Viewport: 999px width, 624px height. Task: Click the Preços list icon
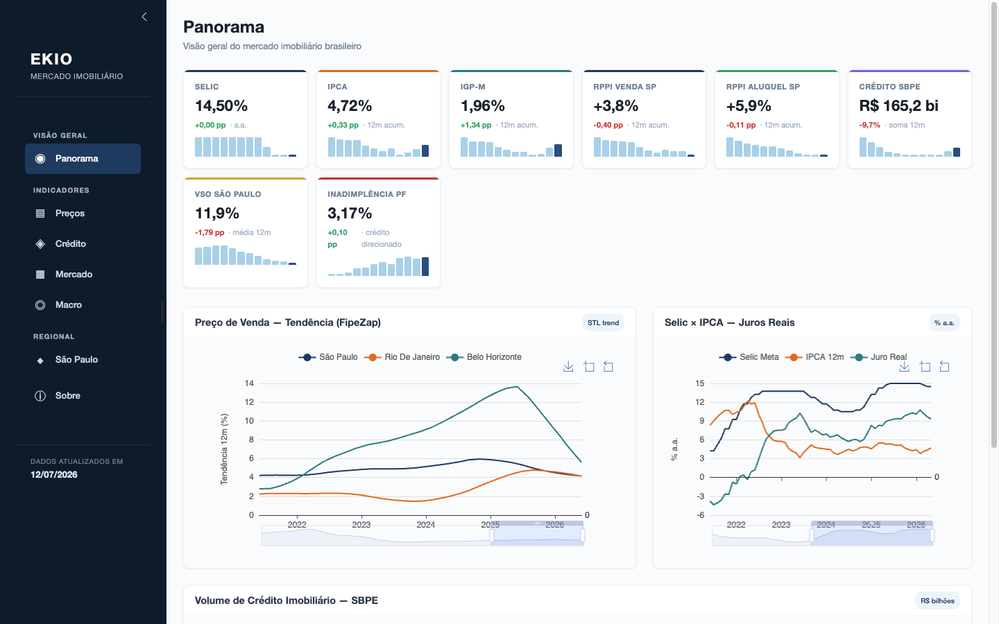[x=40, y=214]
